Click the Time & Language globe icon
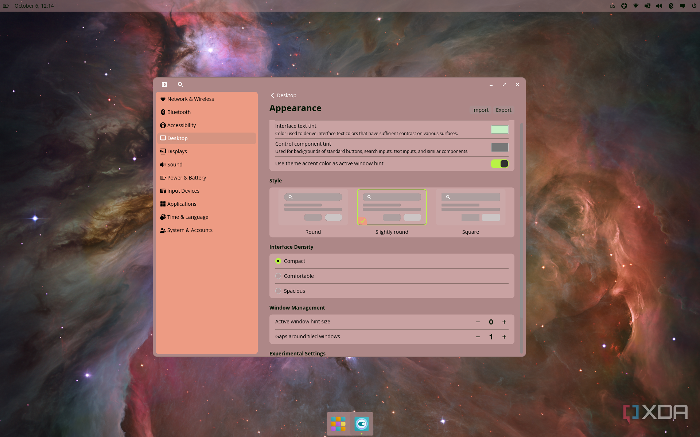The width and height of the screenshot is (700, 437). point(163,217)
